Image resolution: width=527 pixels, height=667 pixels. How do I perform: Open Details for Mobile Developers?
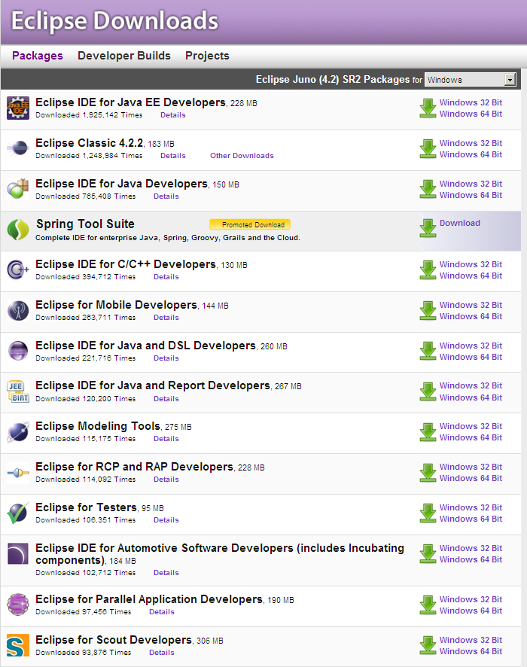click(x=166, y=318)
